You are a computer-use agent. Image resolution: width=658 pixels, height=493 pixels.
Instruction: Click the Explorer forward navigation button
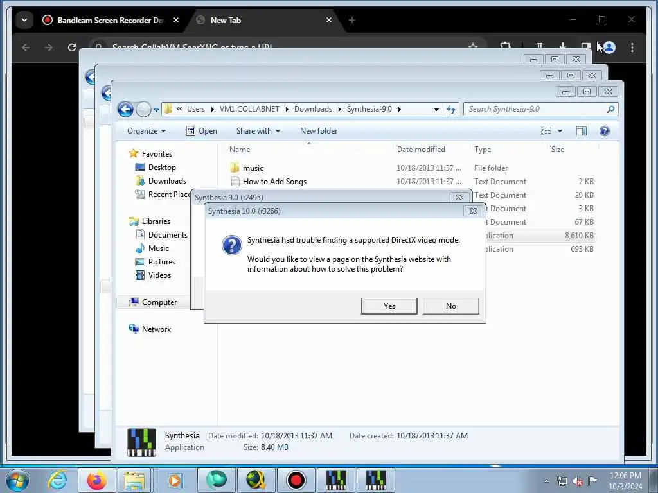(x=143, y=109)
